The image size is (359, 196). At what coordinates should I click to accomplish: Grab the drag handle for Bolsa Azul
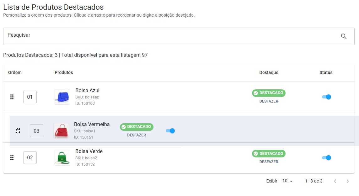(x=12, y=97)
